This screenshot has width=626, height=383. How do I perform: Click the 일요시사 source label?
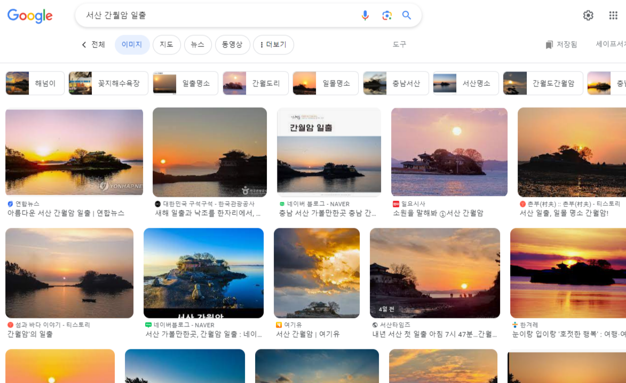click(x=413, y=204)
